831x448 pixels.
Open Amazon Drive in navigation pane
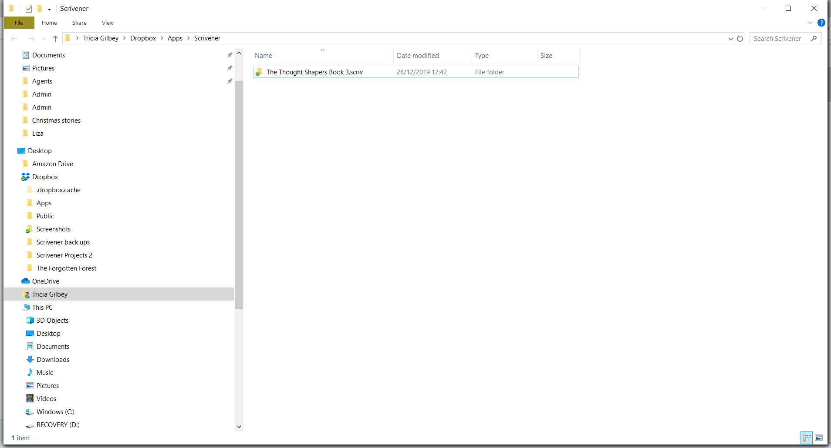click(52, 164)
